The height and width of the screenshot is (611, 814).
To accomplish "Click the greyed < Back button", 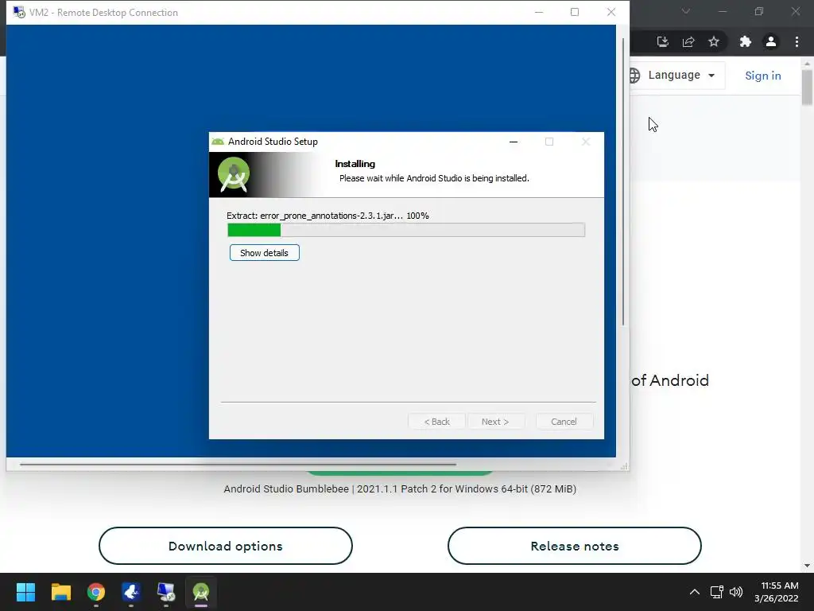I will (436, 422).
